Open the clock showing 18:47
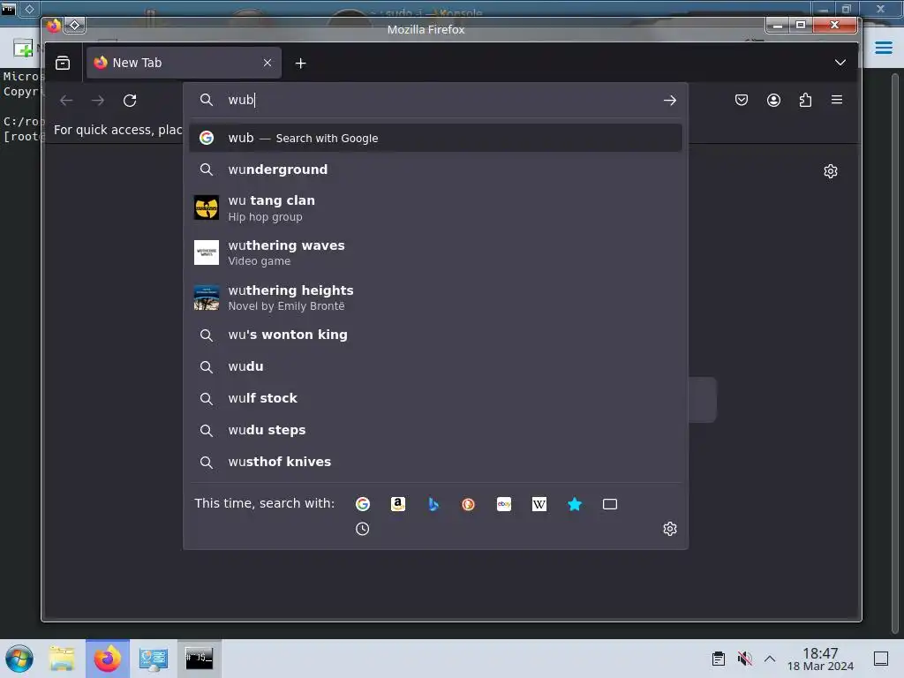The image size is (904, 678). (x=820, y=659)
